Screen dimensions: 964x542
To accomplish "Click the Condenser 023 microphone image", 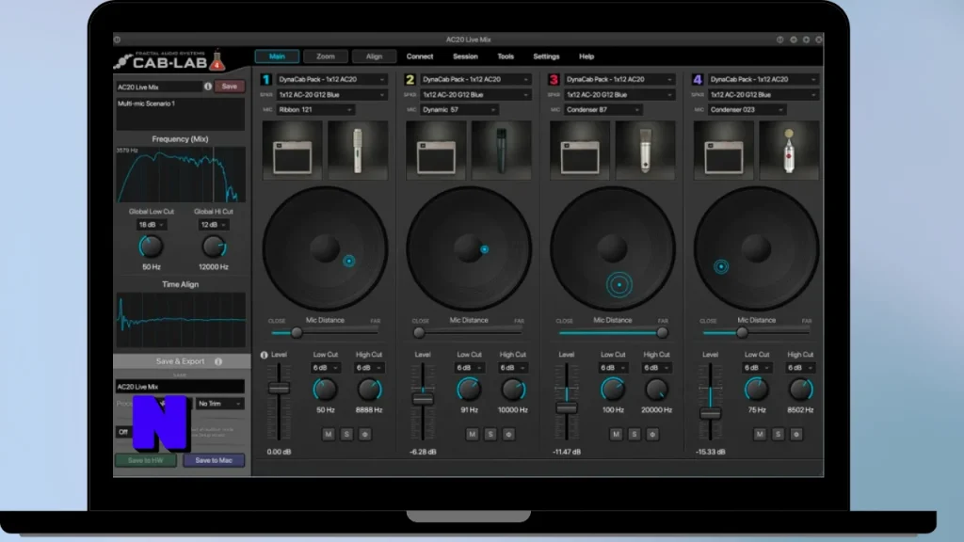I will (x=790, y=150).
